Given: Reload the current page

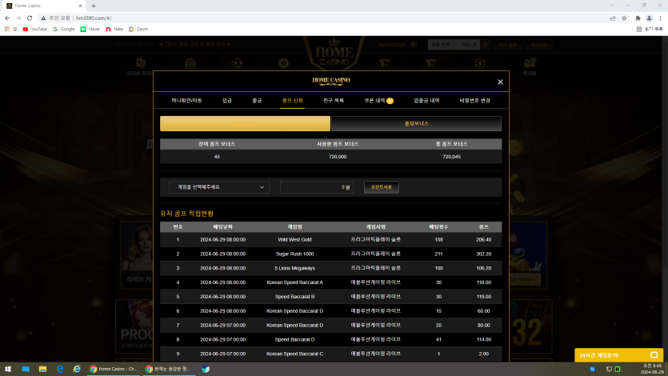Looking at the screenshot, I should [30, 18].
